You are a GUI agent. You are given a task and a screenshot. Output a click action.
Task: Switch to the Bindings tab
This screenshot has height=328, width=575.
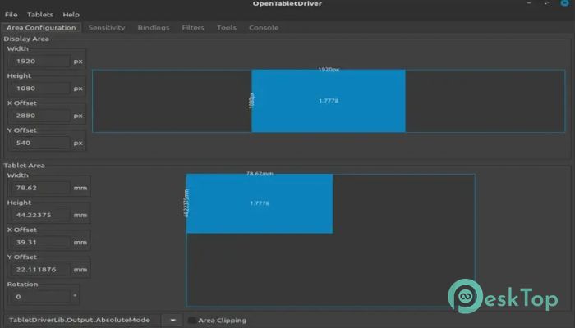tap(154, 27)
